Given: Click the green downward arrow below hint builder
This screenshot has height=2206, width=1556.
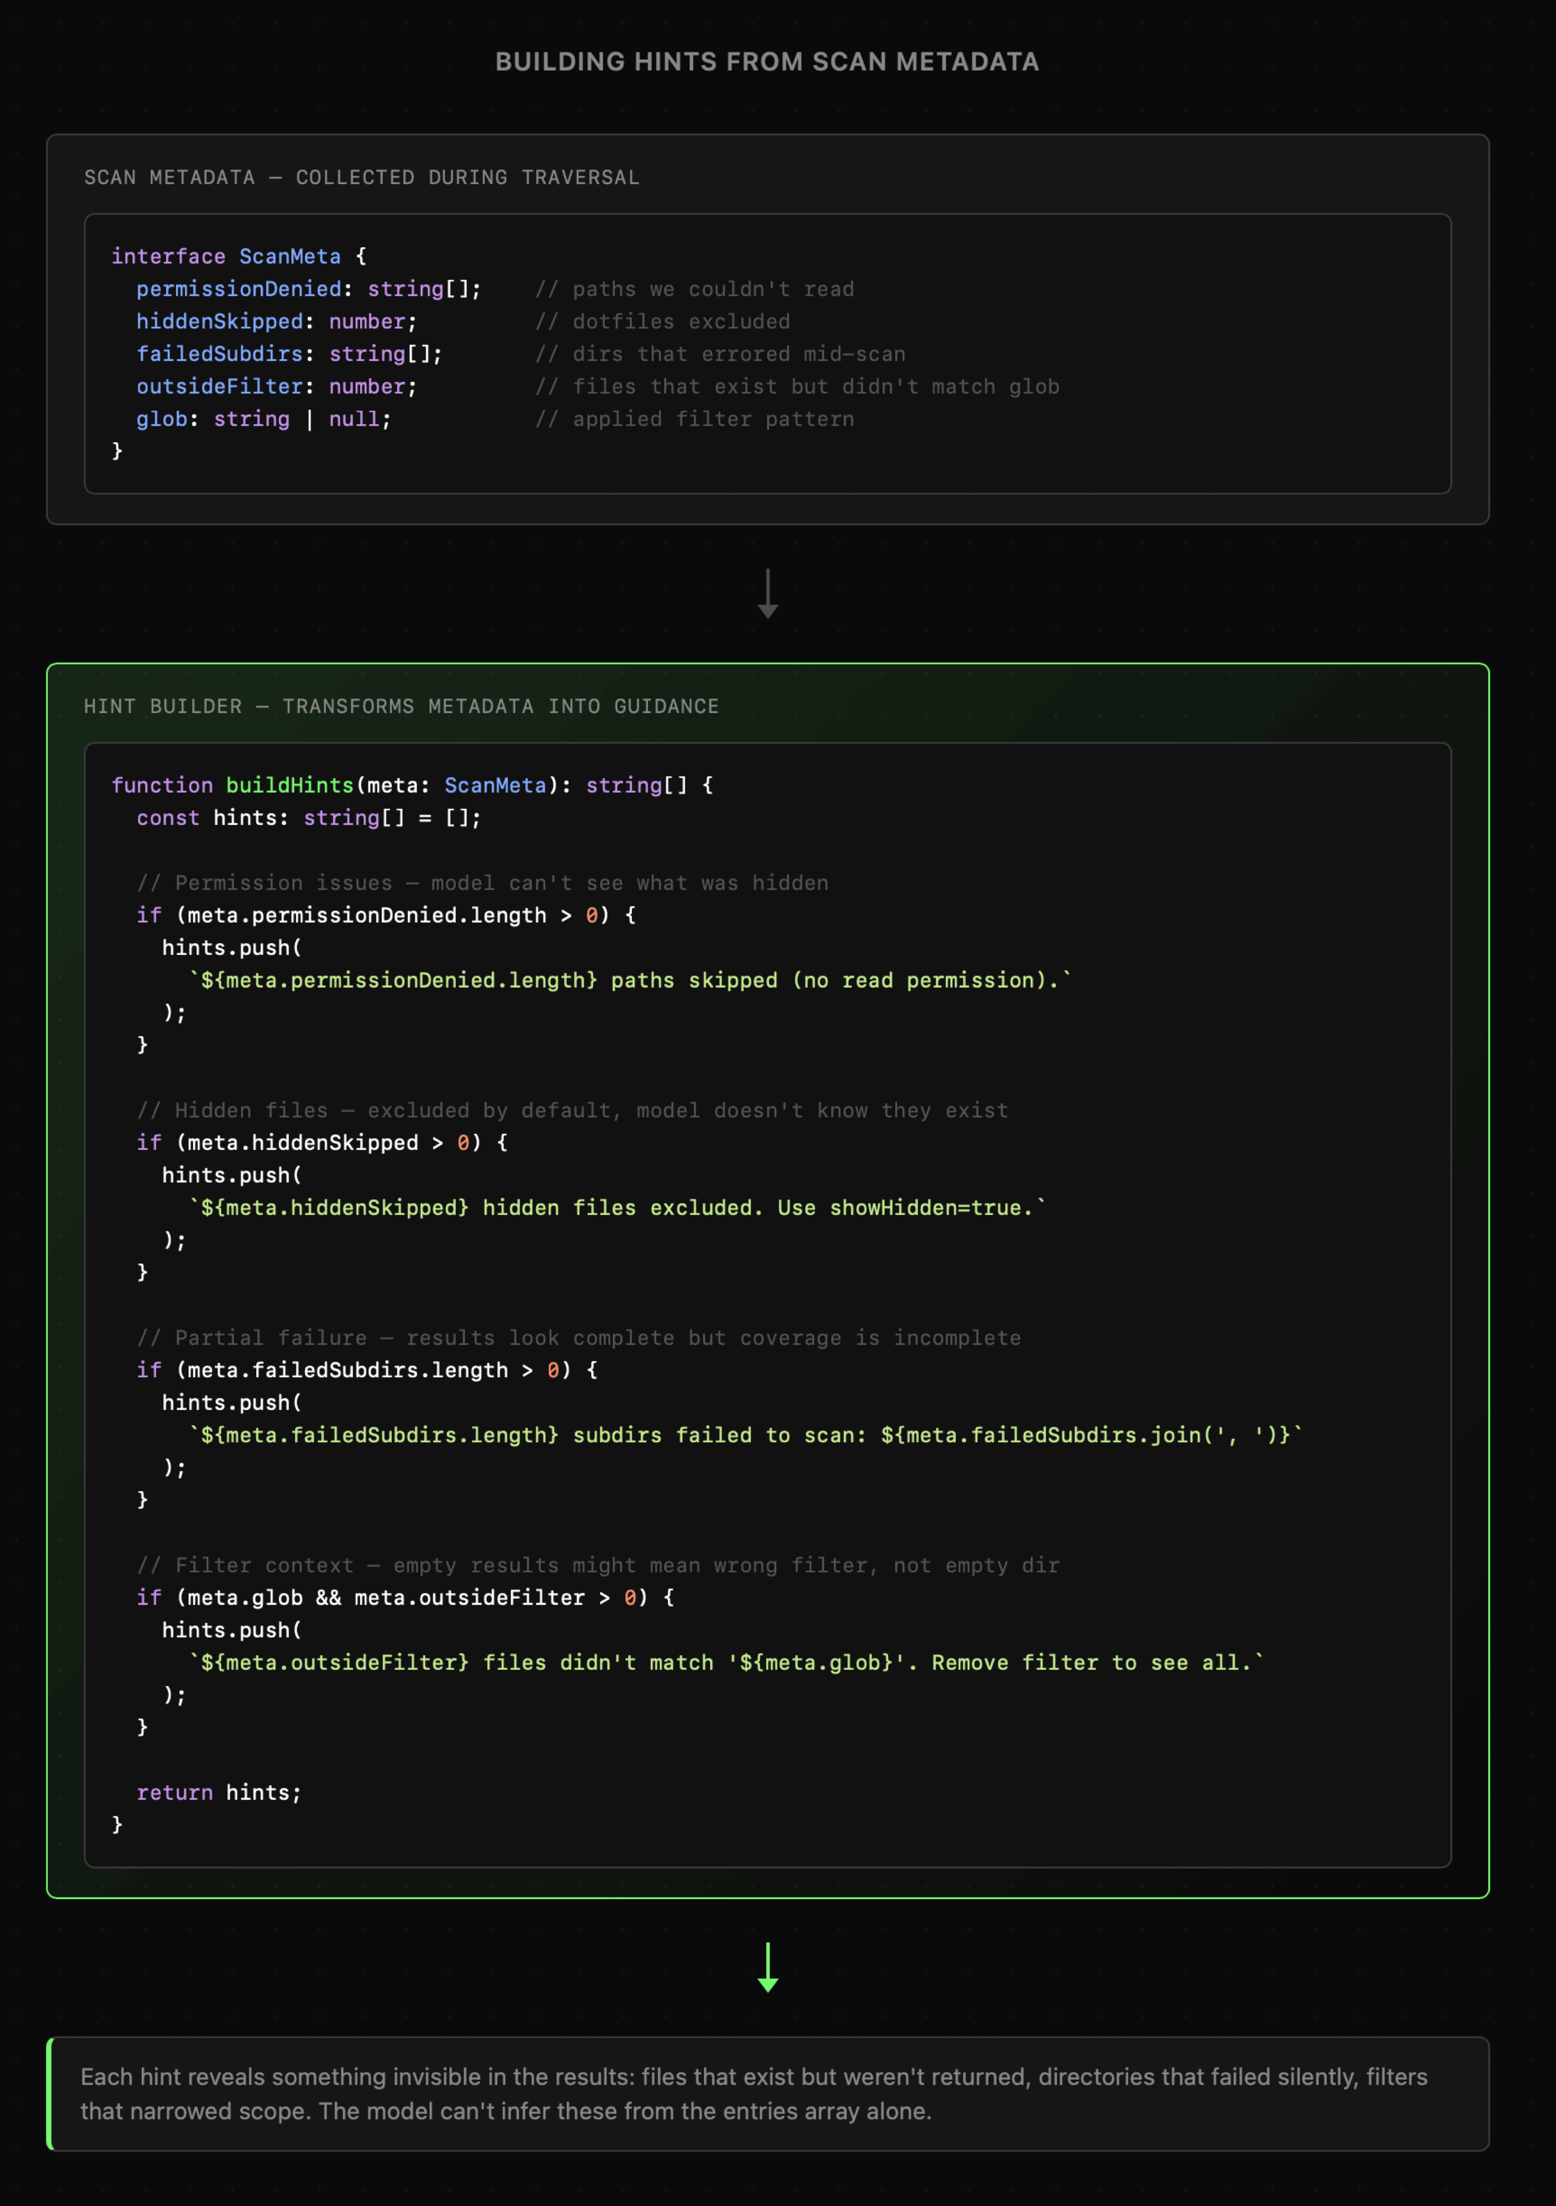Looking at the screenshot, I should point(767,1967).
